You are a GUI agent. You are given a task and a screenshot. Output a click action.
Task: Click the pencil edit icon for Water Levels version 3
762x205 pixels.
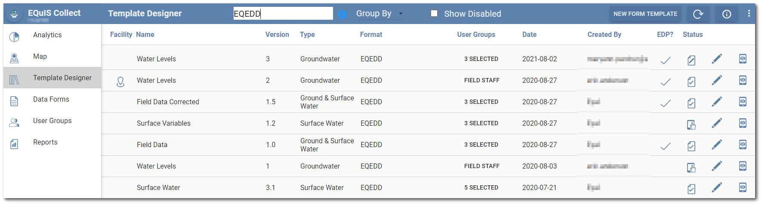716,59
